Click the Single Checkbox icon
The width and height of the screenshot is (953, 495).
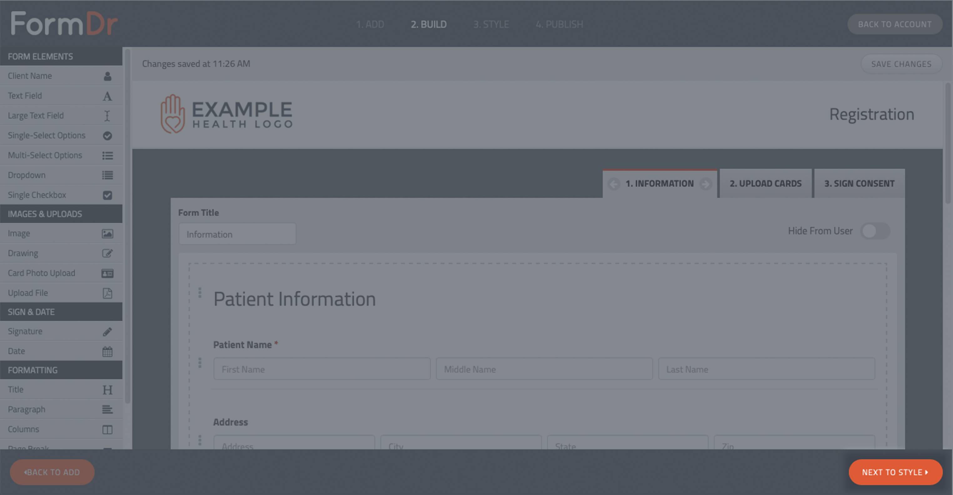107,195
